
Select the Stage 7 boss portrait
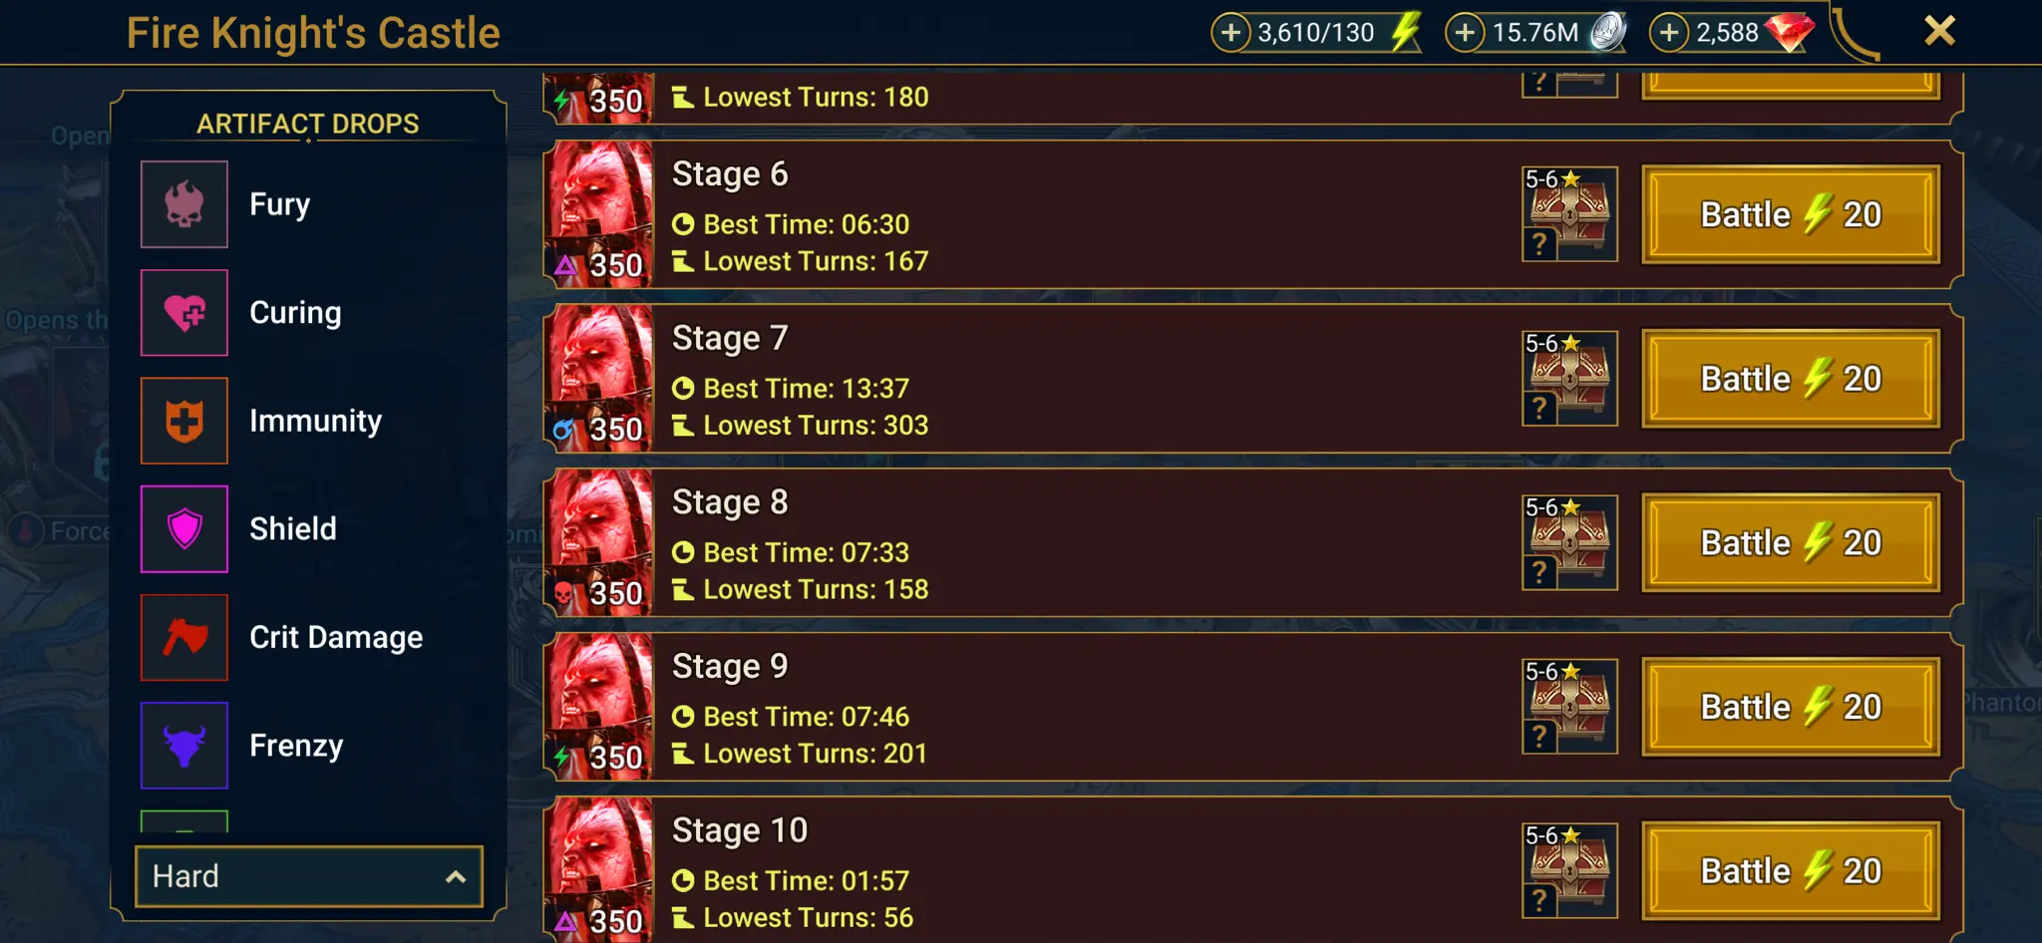[598, 379]
